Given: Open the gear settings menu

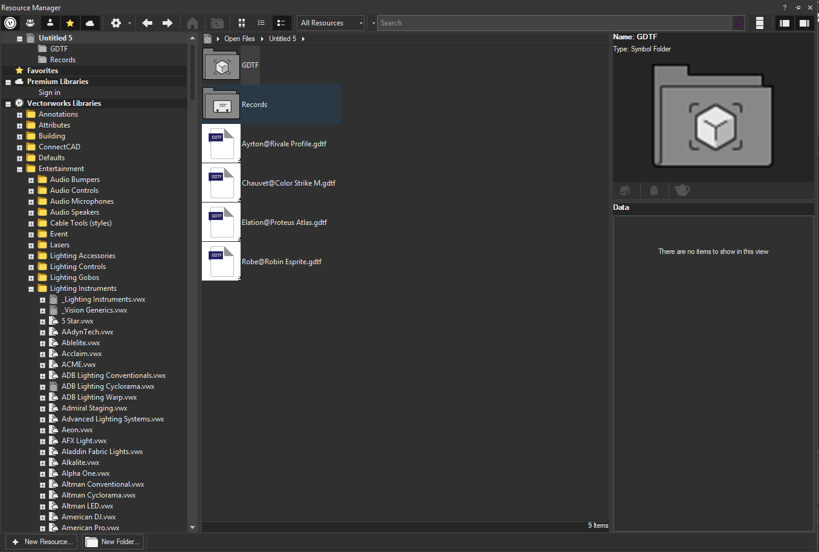Looking at the screenshot, I should [x=117, y=23].
